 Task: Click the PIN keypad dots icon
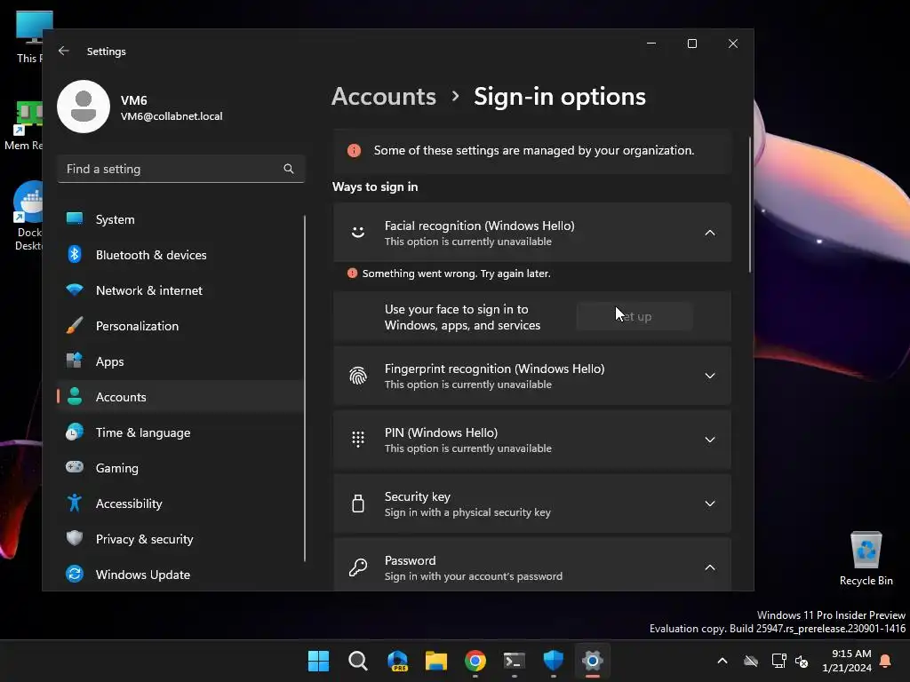click(x=358, y=440)
